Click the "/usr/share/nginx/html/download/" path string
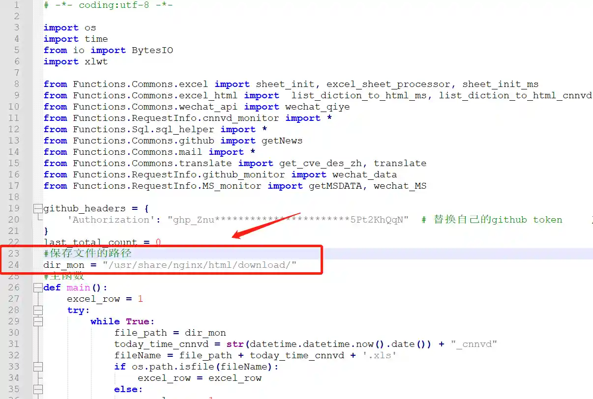This screenshot has height=399, width=593. tap(200, 265)
